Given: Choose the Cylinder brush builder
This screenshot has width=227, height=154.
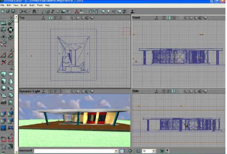Looking at the screenshot, I should 3,81.
